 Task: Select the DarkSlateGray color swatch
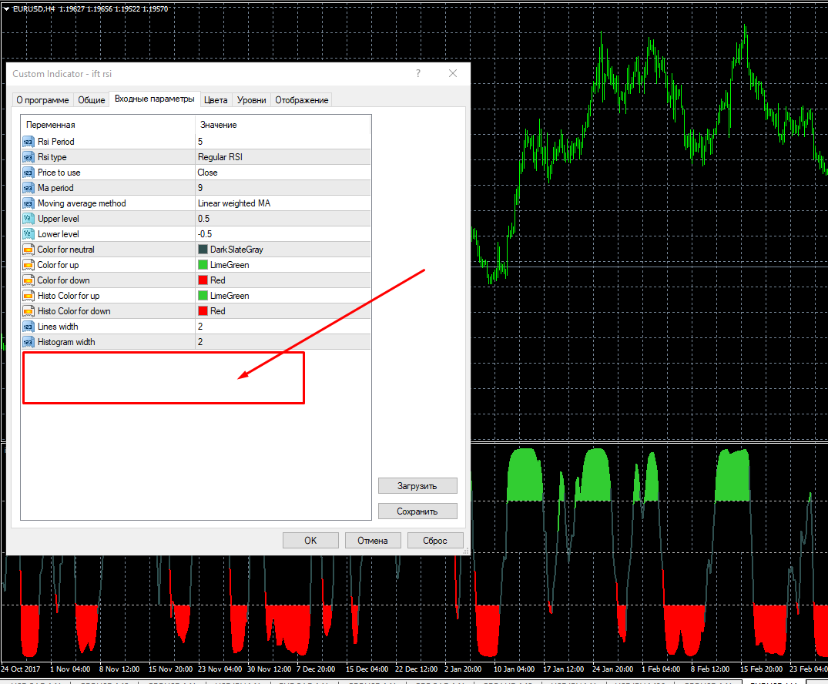pos(203,250)
